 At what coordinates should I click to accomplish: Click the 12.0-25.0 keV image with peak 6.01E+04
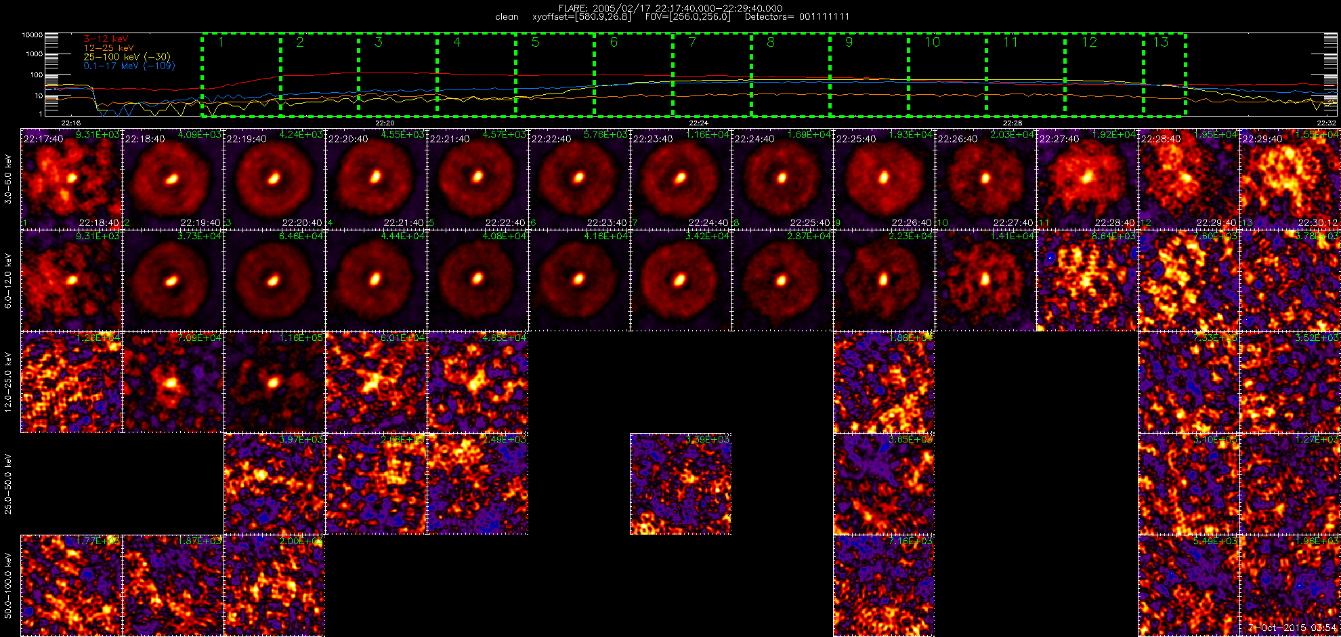tap(376, 382)
